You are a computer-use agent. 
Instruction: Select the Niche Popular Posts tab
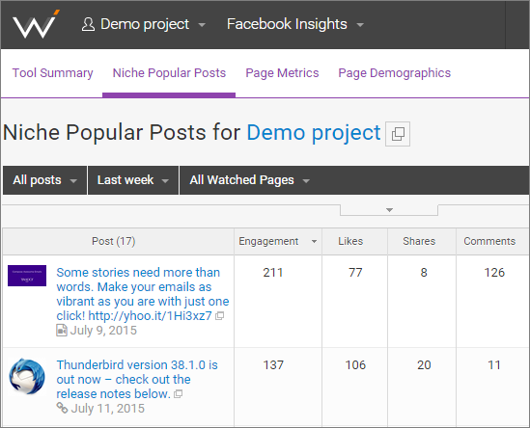[x=169, y=73]
